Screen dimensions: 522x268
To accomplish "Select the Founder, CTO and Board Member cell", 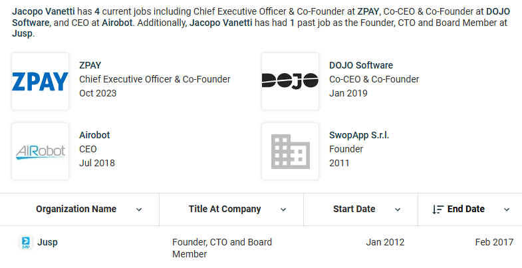I will (x=221, y=248).
